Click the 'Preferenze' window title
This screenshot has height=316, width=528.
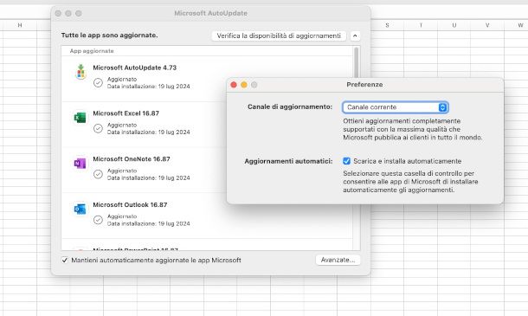point(364,85)
